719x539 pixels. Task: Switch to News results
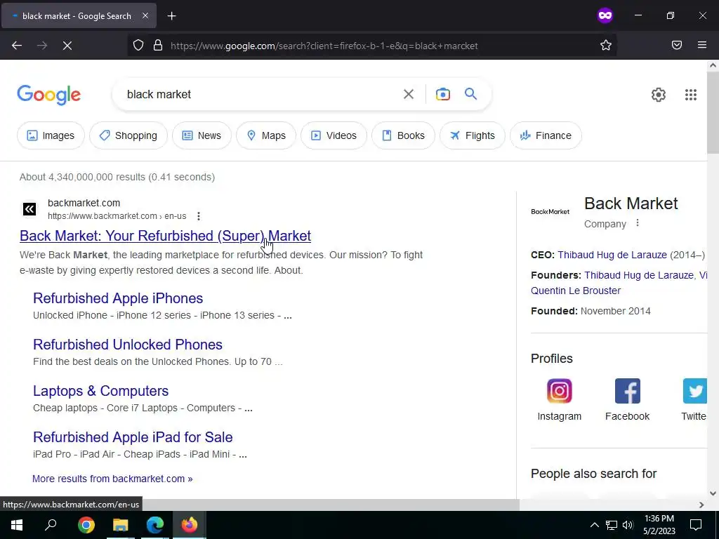click(x=202, y=135)
